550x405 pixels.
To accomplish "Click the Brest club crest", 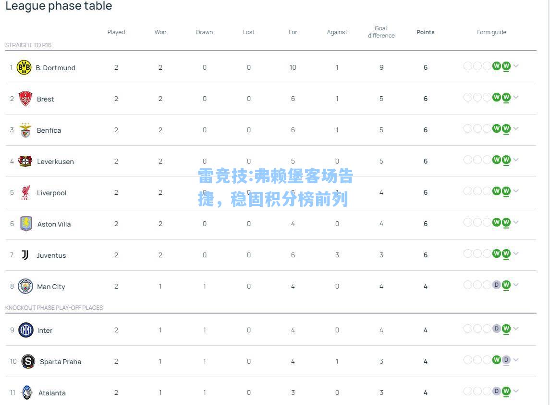I will pyautogui.click(x=25, y=99).
